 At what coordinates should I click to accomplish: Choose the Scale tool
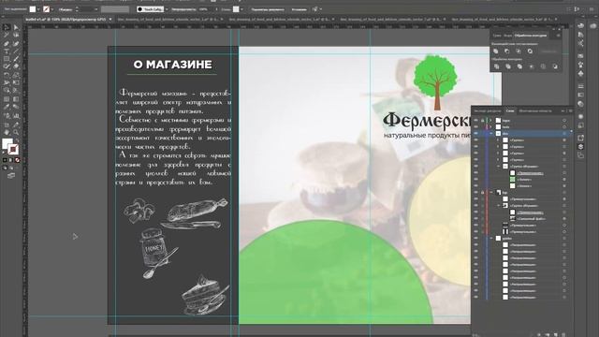pos(16,75)
